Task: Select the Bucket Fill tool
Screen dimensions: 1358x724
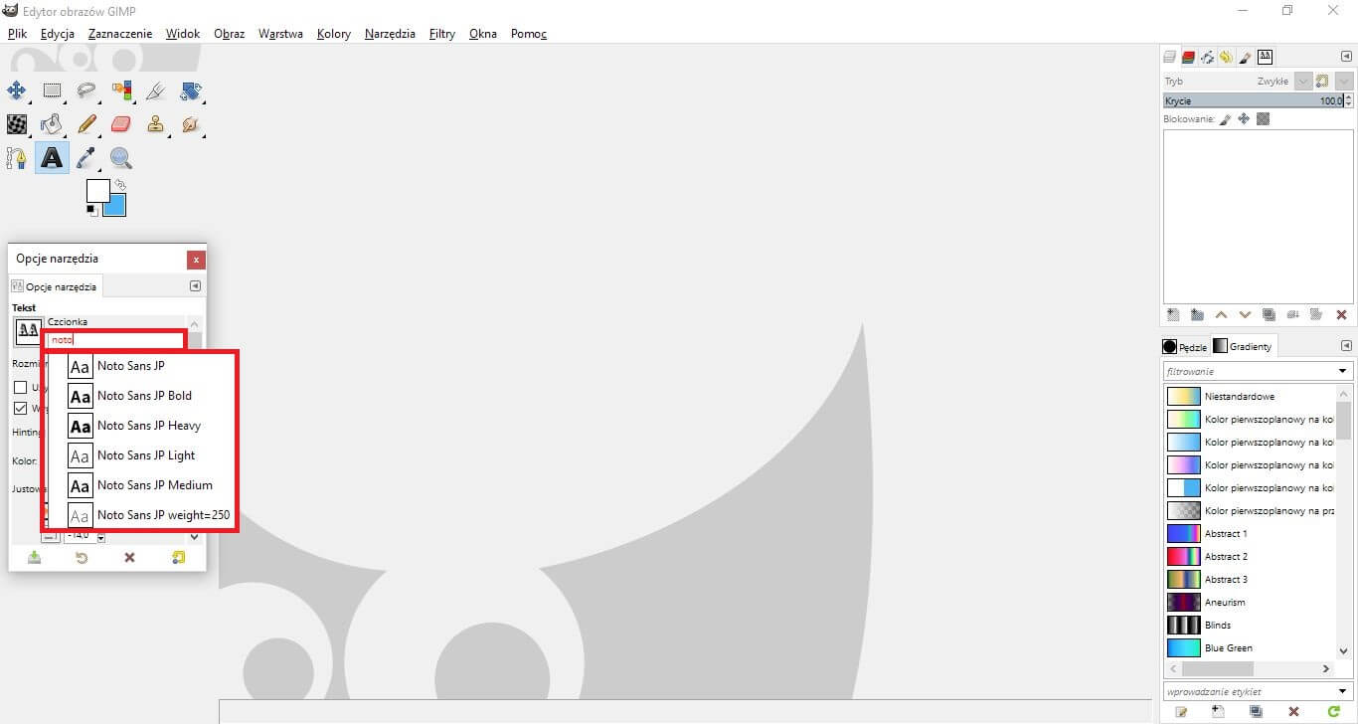Action: 52,124
